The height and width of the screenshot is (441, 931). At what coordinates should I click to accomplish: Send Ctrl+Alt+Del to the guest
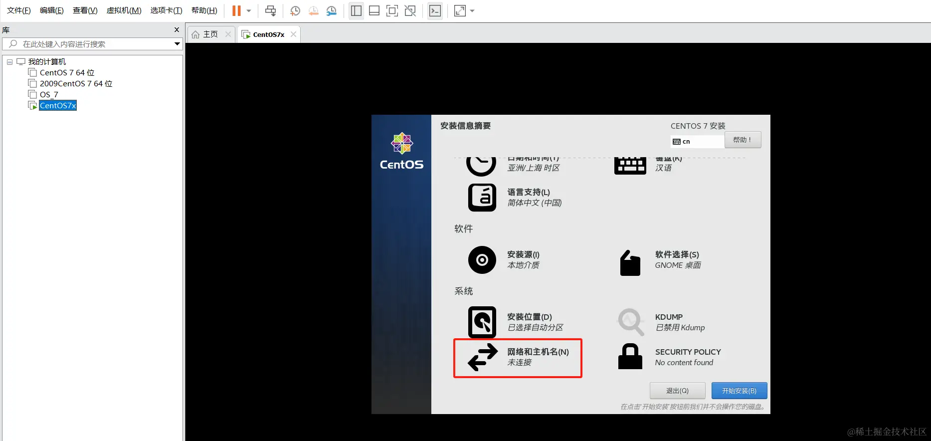coord(270,10)
